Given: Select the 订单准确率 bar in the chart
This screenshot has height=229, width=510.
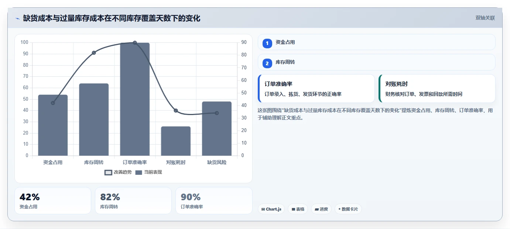Looking at the screenshot, I should (x=135, y=99).
